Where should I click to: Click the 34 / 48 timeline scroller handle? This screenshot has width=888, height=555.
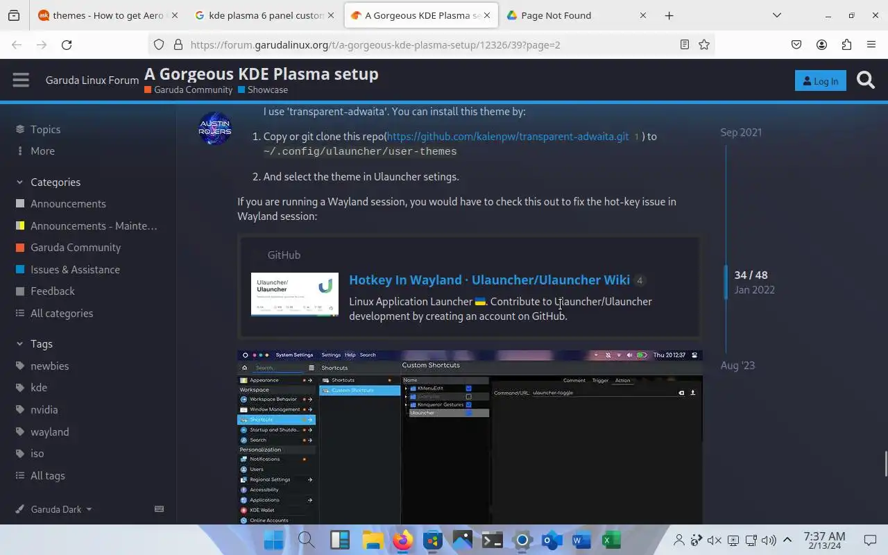726,282
